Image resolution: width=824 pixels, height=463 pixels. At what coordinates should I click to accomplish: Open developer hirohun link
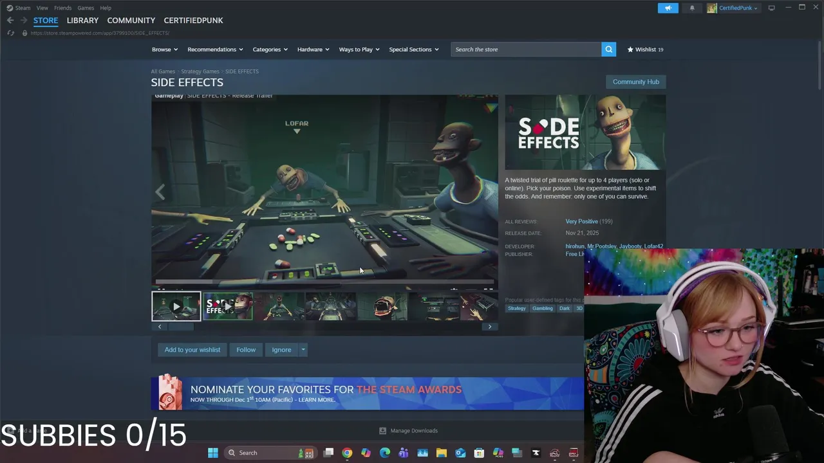tap(575, 246)
